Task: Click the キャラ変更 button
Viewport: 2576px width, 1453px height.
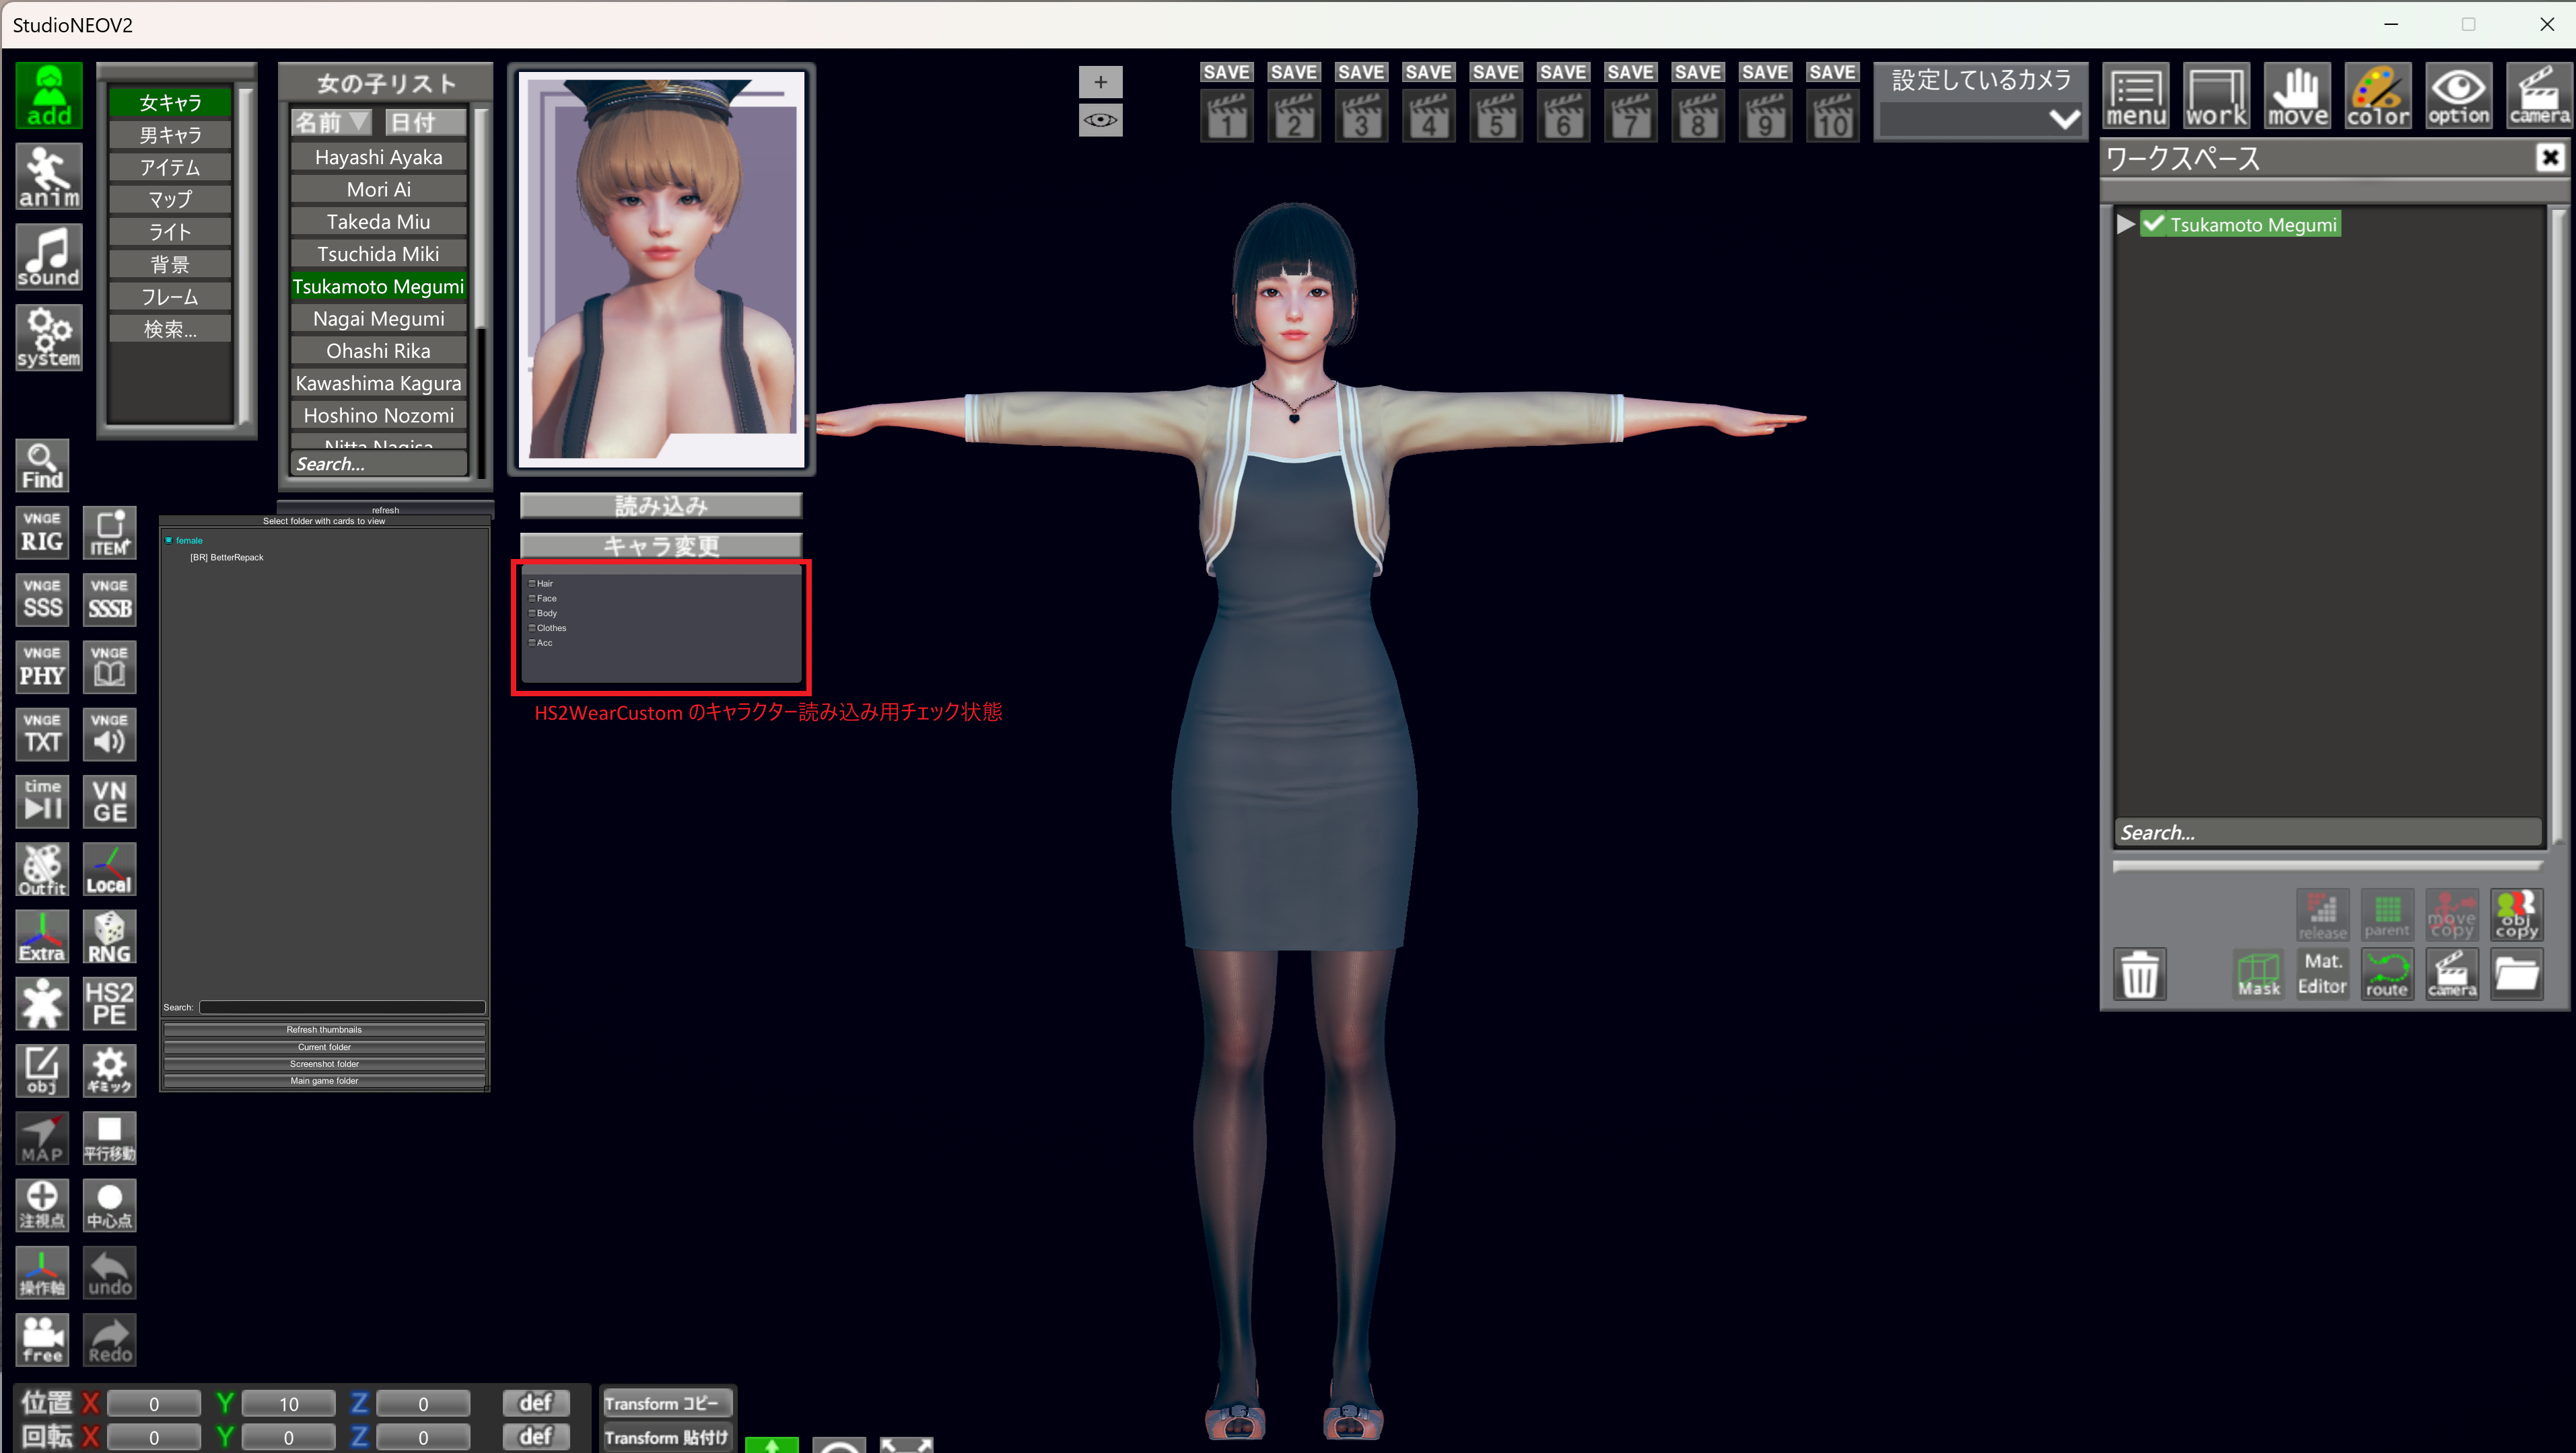Action: coord(660,546)
